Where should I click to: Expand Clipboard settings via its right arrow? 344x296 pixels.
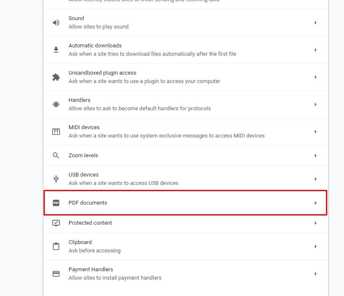coord(316,247)
